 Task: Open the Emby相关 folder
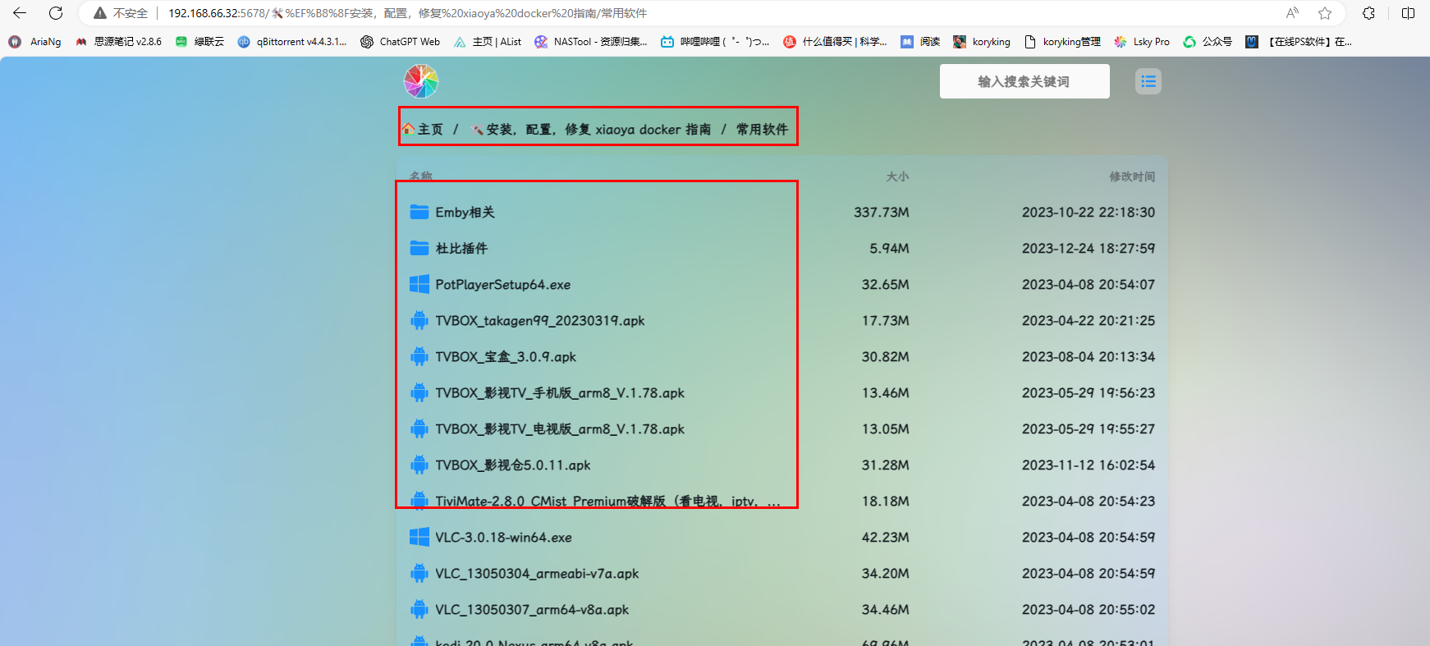click(x=465, y=213)
